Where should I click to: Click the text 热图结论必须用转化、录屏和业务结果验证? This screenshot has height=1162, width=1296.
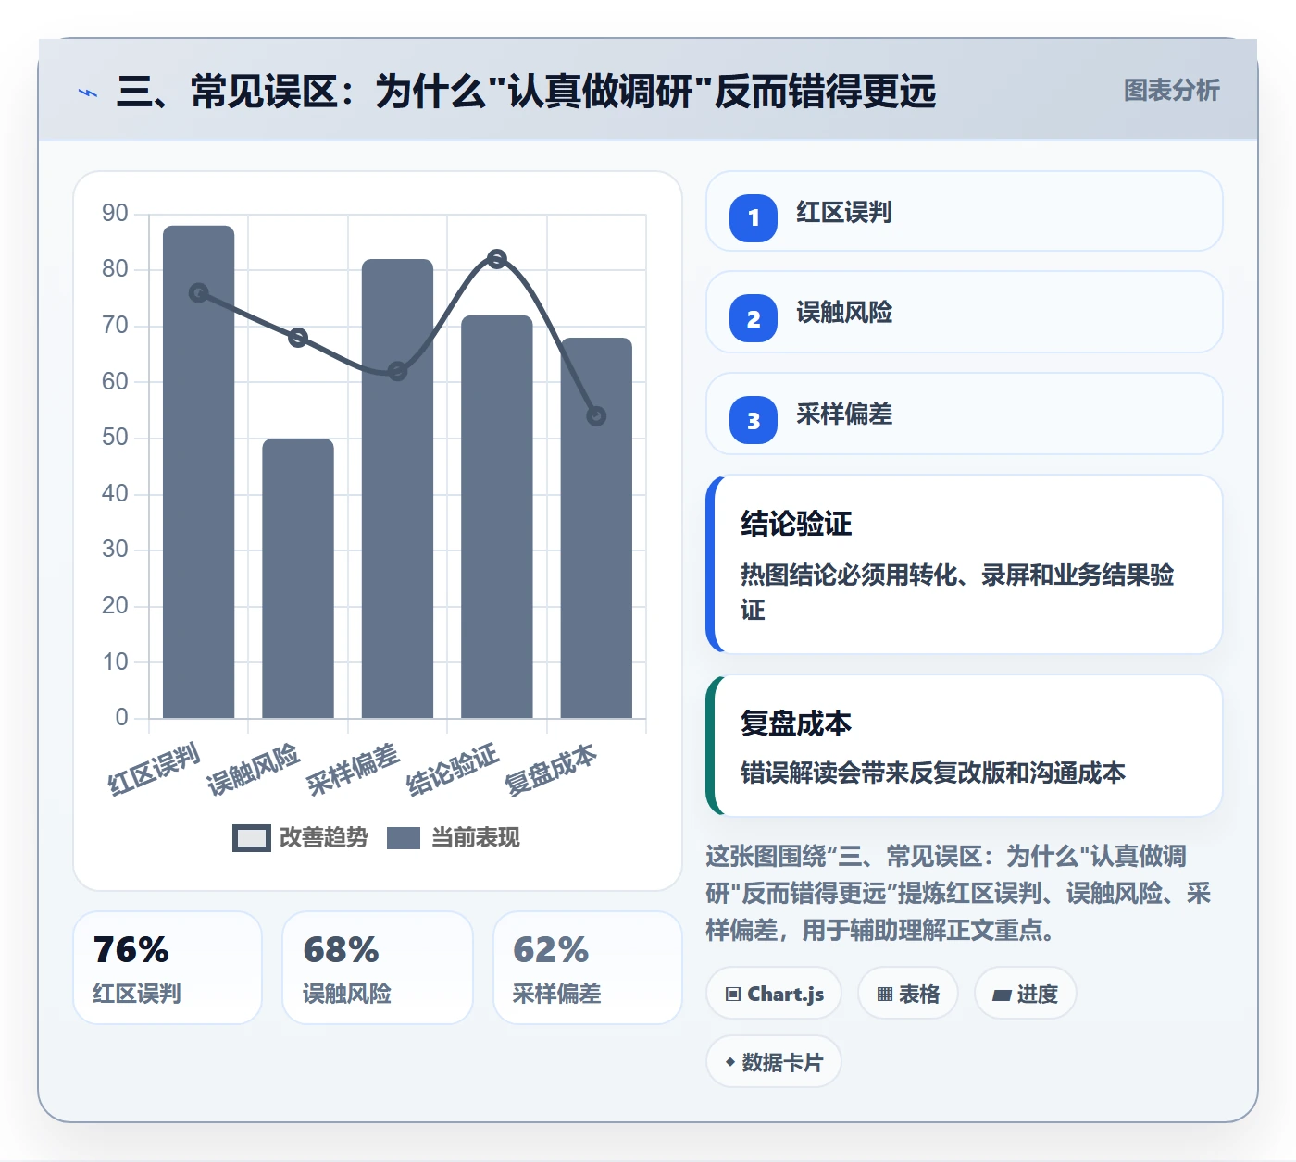pos(957,592)
